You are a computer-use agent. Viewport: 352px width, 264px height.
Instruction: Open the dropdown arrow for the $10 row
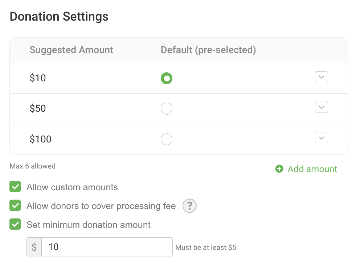322,77
